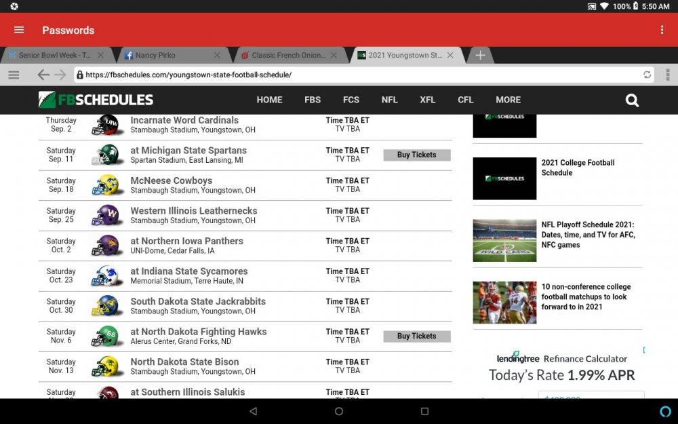This screenshot has height=424, width=678.
Task: Open the South Dakota State Jackrabbits link
Action: point(198,301)
